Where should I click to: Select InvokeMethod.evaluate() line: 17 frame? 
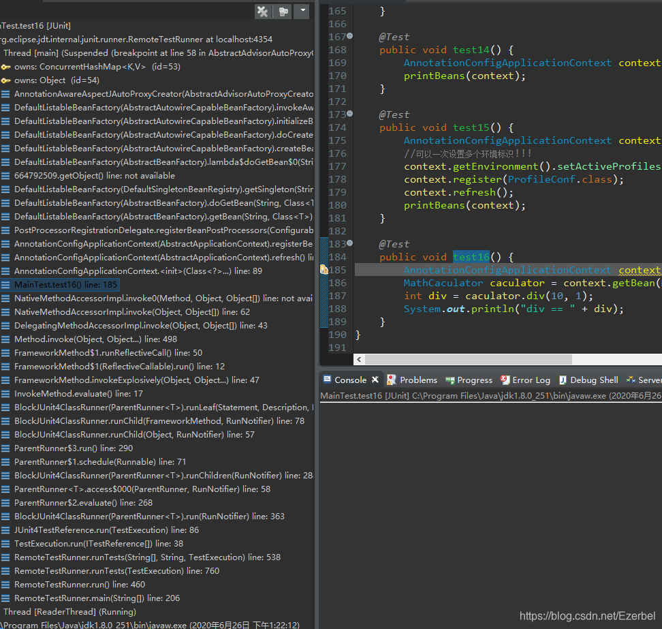tap(78, 394)
